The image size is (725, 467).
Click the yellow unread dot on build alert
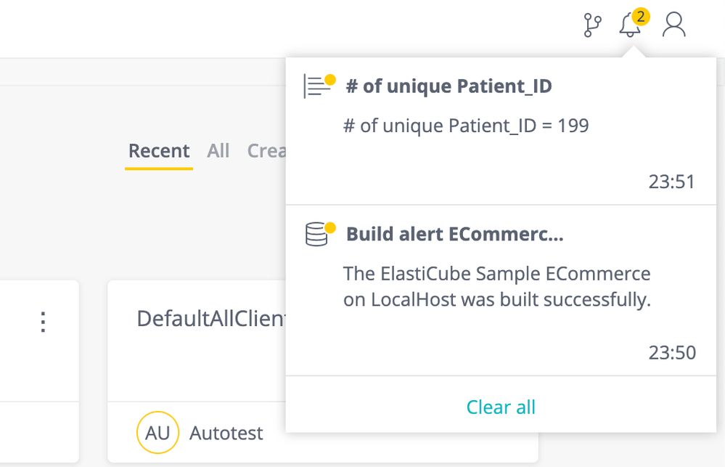330,227
